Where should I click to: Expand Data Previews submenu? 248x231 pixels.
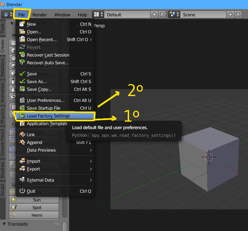[55, 150]
